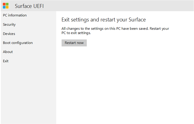Click the yellow square of the Microsoft logo
The width and height of the screenshot is (194, 124).
coord(7,7)
